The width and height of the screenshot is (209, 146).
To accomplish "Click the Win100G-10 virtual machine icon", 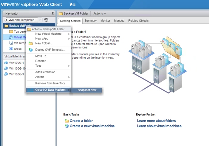I will pos(6,68).
